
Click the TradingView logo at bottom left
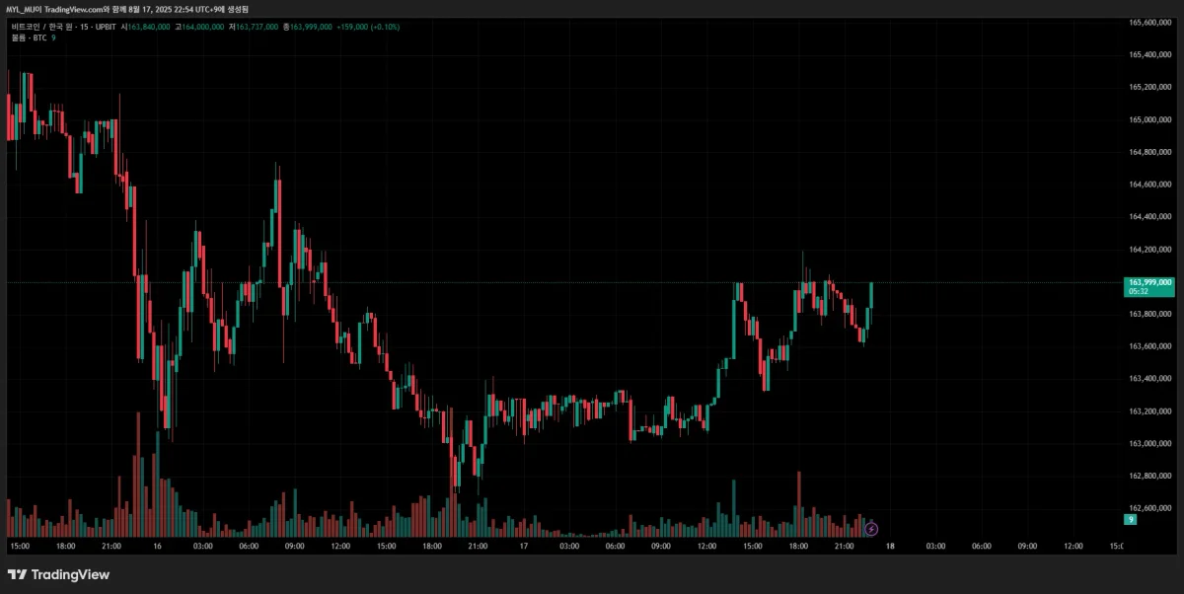pos(58,574)
